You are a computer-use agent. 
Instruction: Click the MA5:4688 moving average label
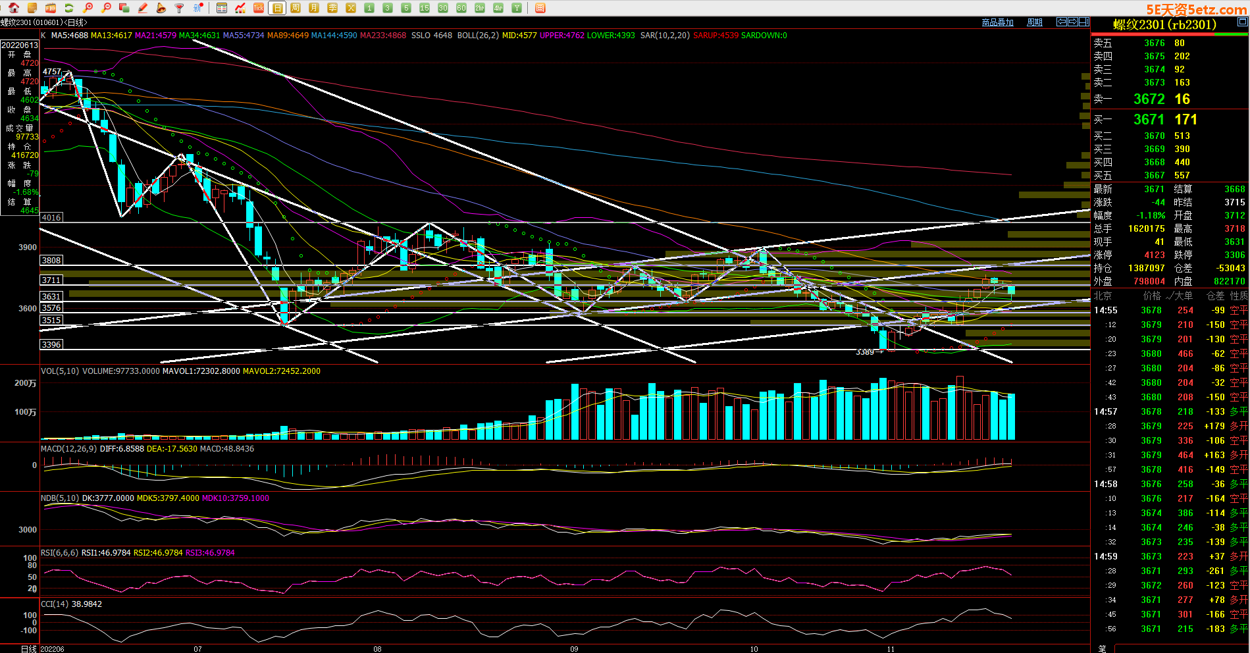70,36
